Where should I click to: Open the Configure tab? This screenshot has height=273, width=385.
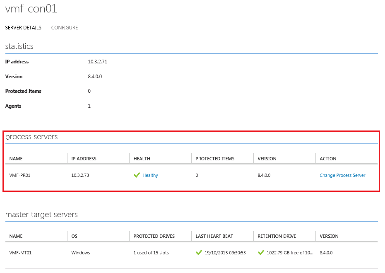[x=65, y=28]
